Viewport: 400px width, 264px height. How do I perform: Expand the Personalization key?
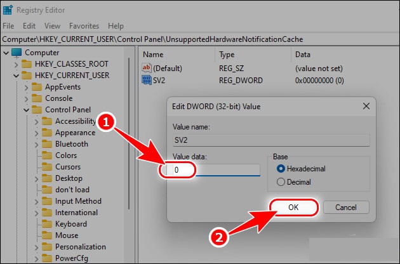(36, 247)
